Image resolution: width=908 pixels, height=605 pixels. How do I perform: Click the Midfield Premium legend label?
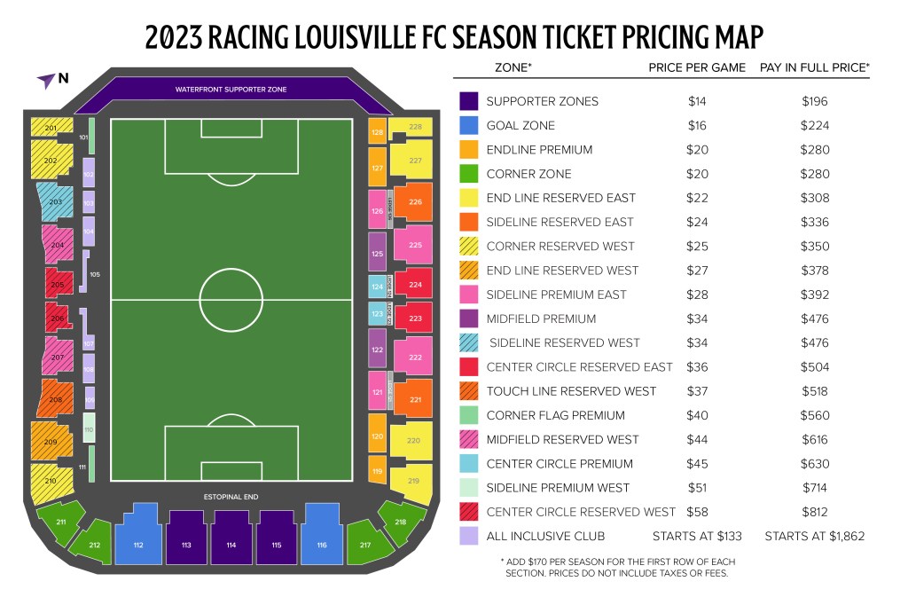tap(541, 318)
